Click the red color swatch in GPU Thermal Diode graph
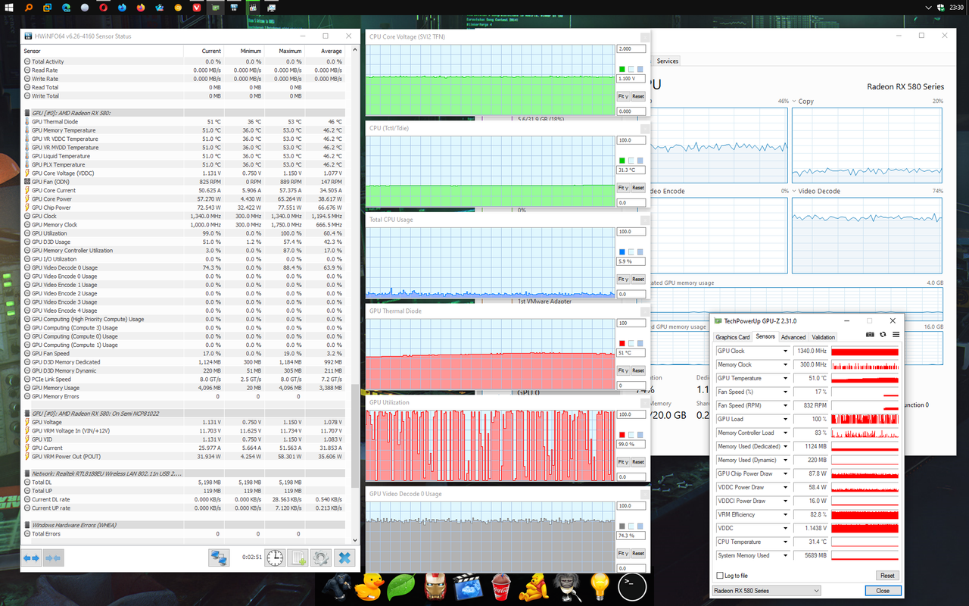The image size is (969, 606). [621, 343]
